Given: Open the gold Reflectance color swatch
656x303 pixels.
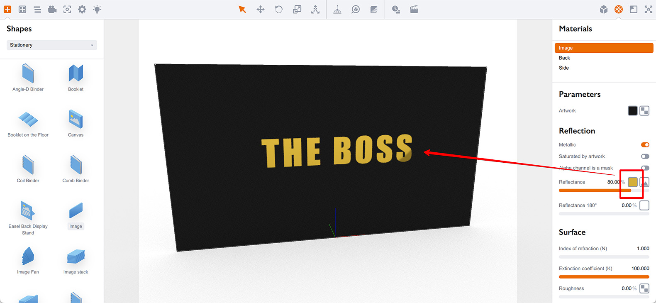Looking at the screenshot, I should (632, 182).
